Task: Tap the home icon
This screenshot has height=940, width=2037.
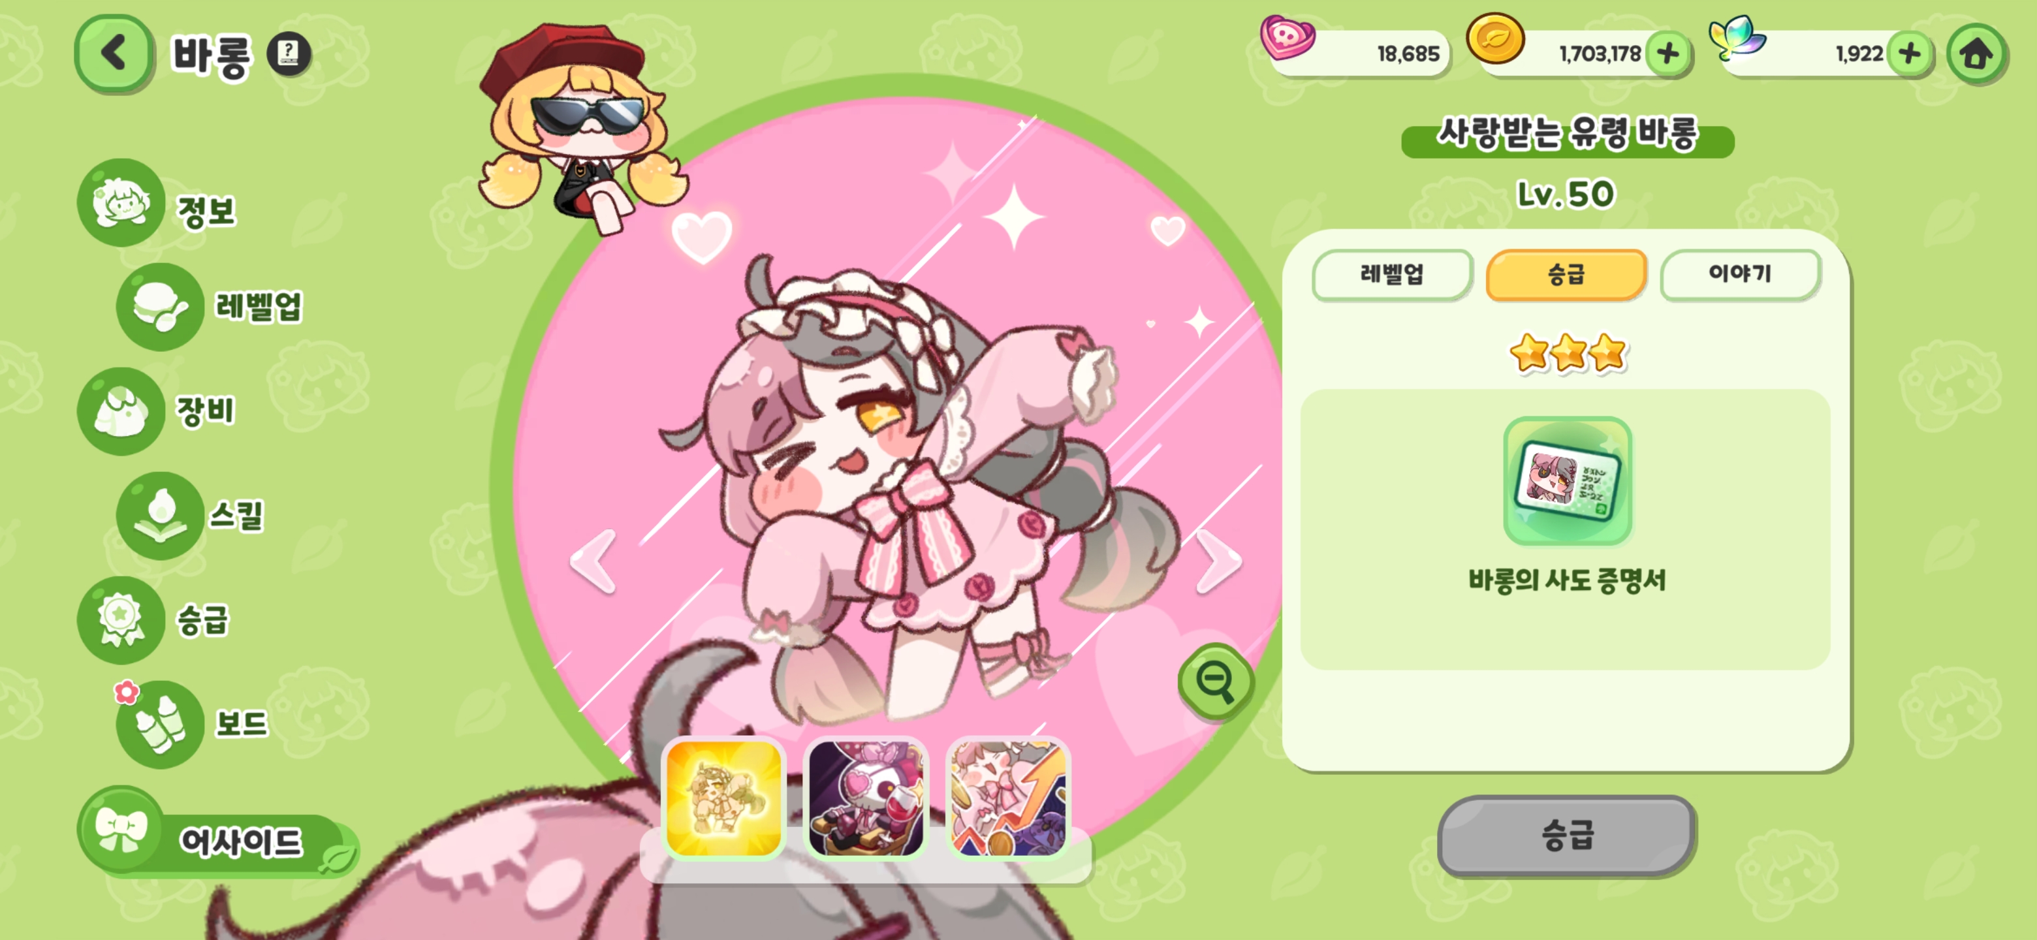Action: [x=1976, y=54]
